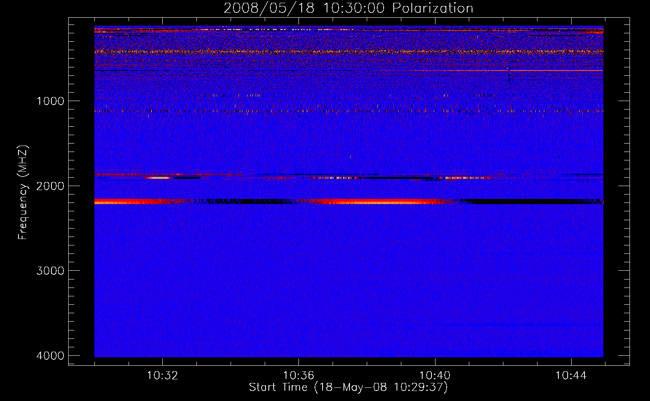Screen dimensions: 650x401
Task: Click the '4000' frequency tick label
Action: pos(51,356)
